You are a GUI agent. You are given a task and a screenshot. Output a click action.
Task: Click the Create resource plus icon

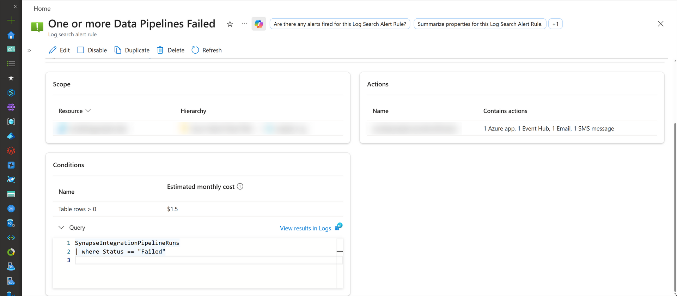coord(11,20)
